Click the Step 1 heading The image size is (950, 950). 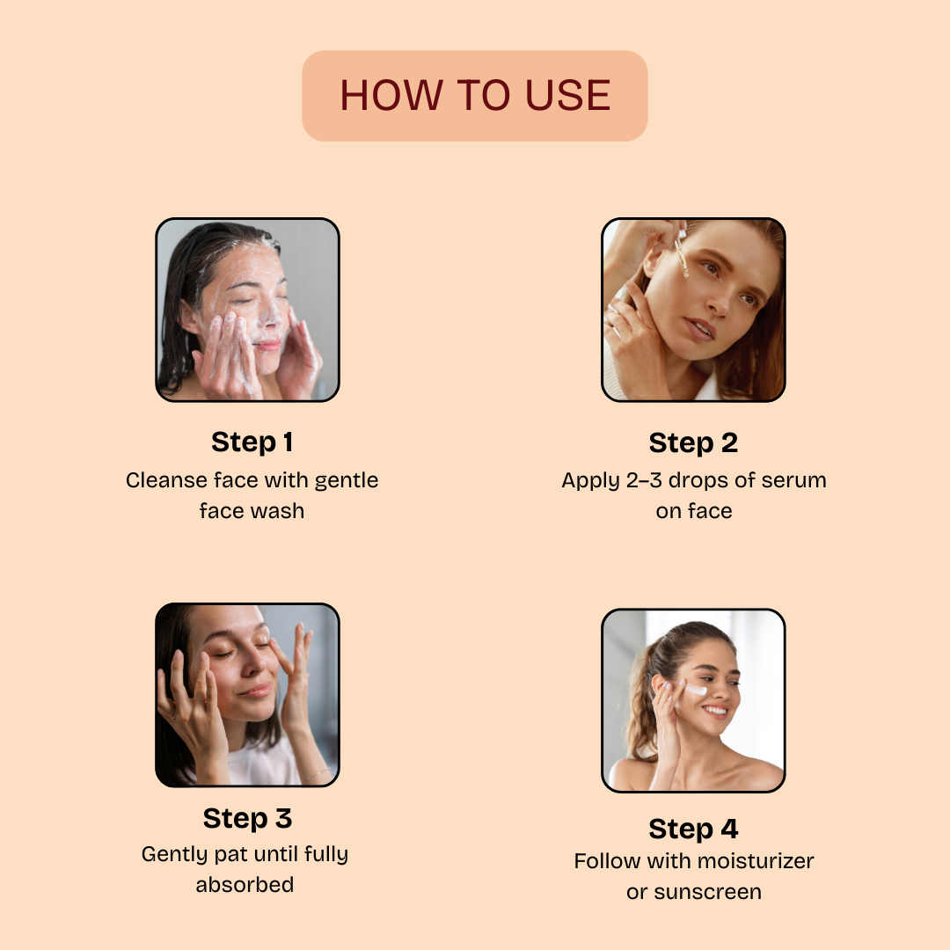252,442
